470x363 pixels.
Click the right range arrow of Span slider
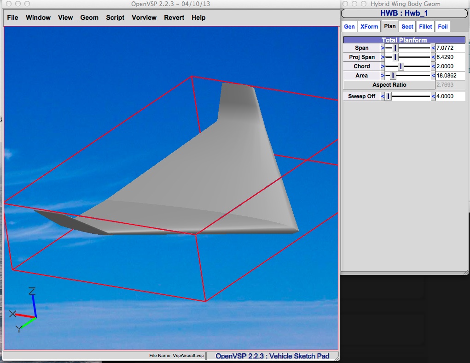point(433,48)
